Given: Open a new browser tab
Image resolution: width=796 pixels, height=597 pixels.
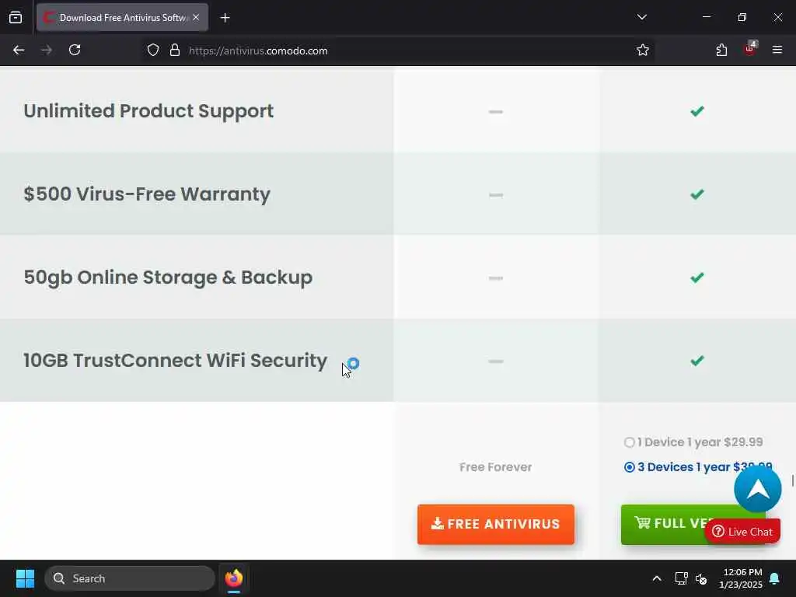Looking at the screenshot, I should pos(225,17).
